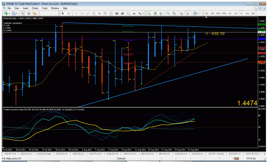Switch to W1 weekly timeframe
Screen dimensions: 268x162
(247, 13)
